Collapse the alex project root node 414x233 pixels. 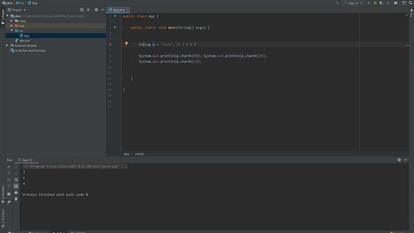7,16
